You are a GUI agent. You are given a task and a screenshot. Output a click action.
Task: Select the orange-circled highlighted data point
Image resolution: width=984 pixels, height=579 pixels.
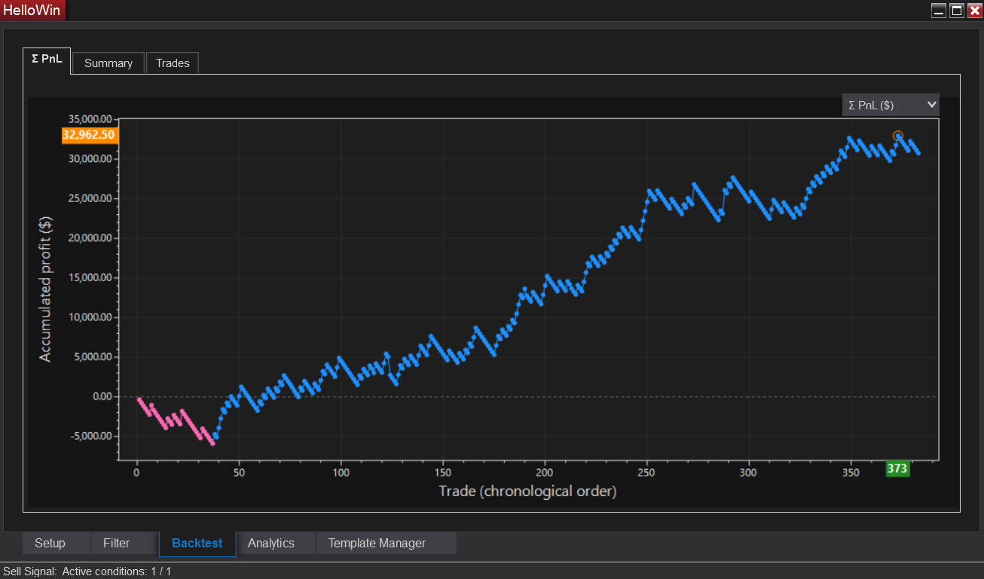click(897, 136)
